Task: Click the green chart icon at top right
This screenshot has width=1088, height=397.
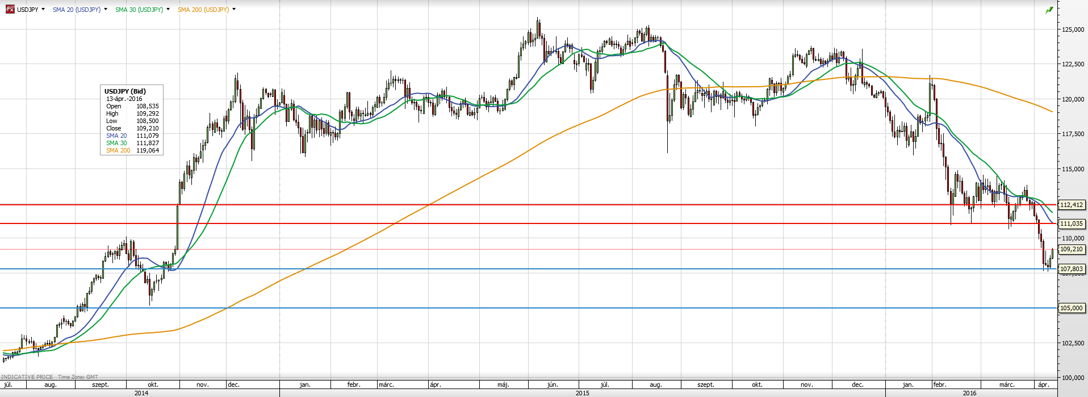Action: pos(1049,10)
